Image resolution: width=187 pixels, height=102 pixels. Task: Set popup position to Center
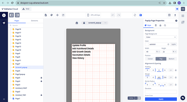click(150, 59)
